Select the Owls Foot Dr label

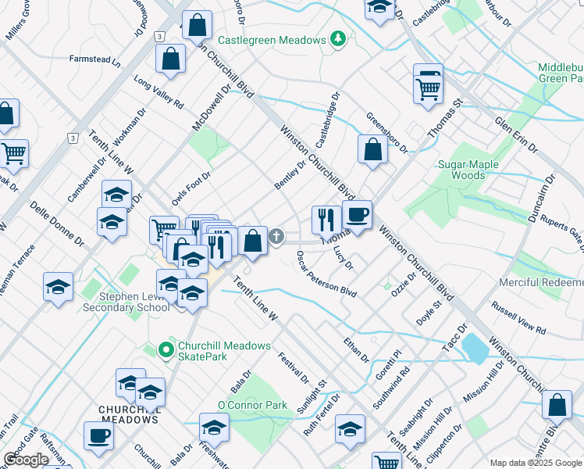coord(191,188)
